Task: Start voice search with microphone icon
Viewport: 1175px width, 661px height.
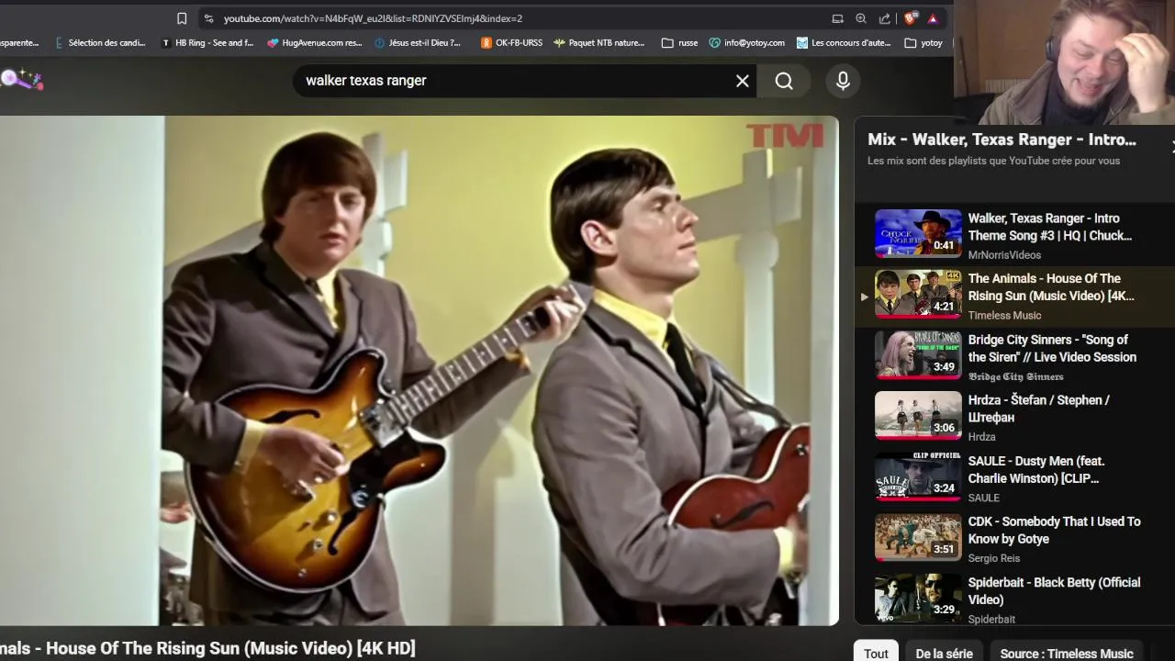Action: pos(843,81)
